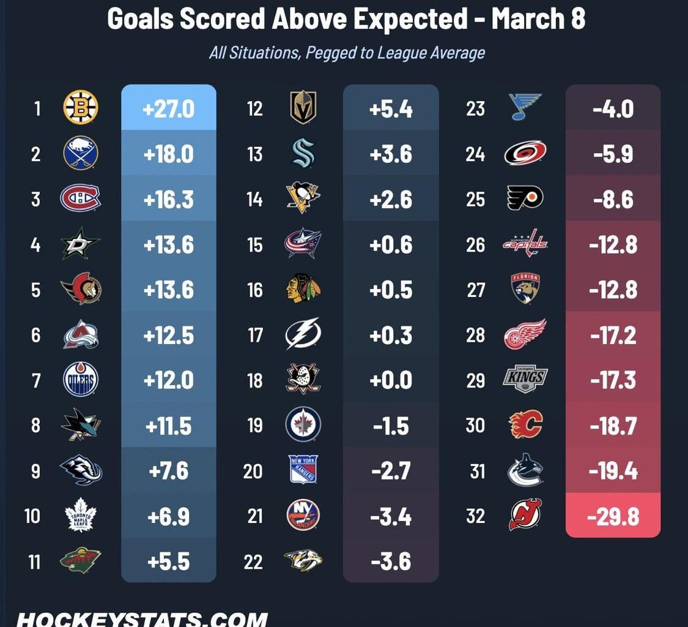Image resolution: width=688 pixels, height=627 pixels.
Task: Select the -29.8 value cell
Action: click(613, 516)
